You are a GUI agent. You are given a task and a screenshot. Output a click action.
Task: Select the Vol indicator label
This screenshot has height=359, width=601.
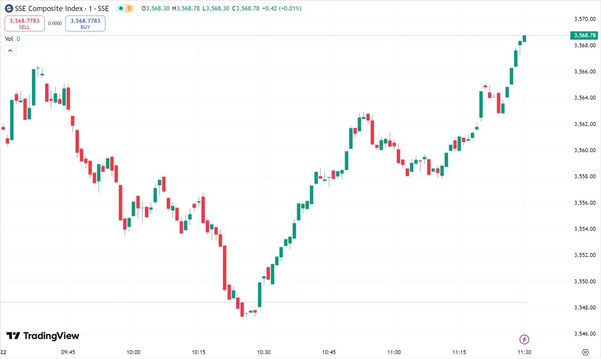(x=9, y=39)
